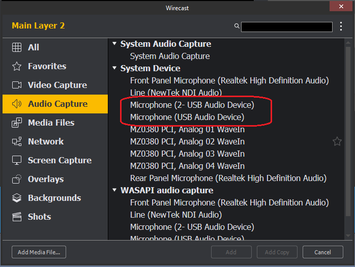Open the three-dot options menu

pos(341,26)
